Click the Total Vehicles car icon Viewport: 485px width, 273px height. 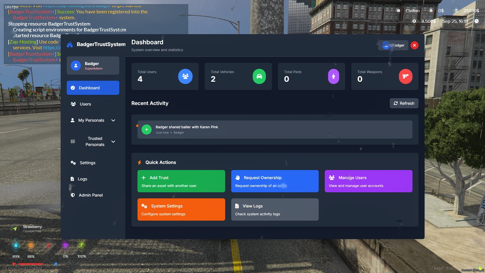click(259, 76)
